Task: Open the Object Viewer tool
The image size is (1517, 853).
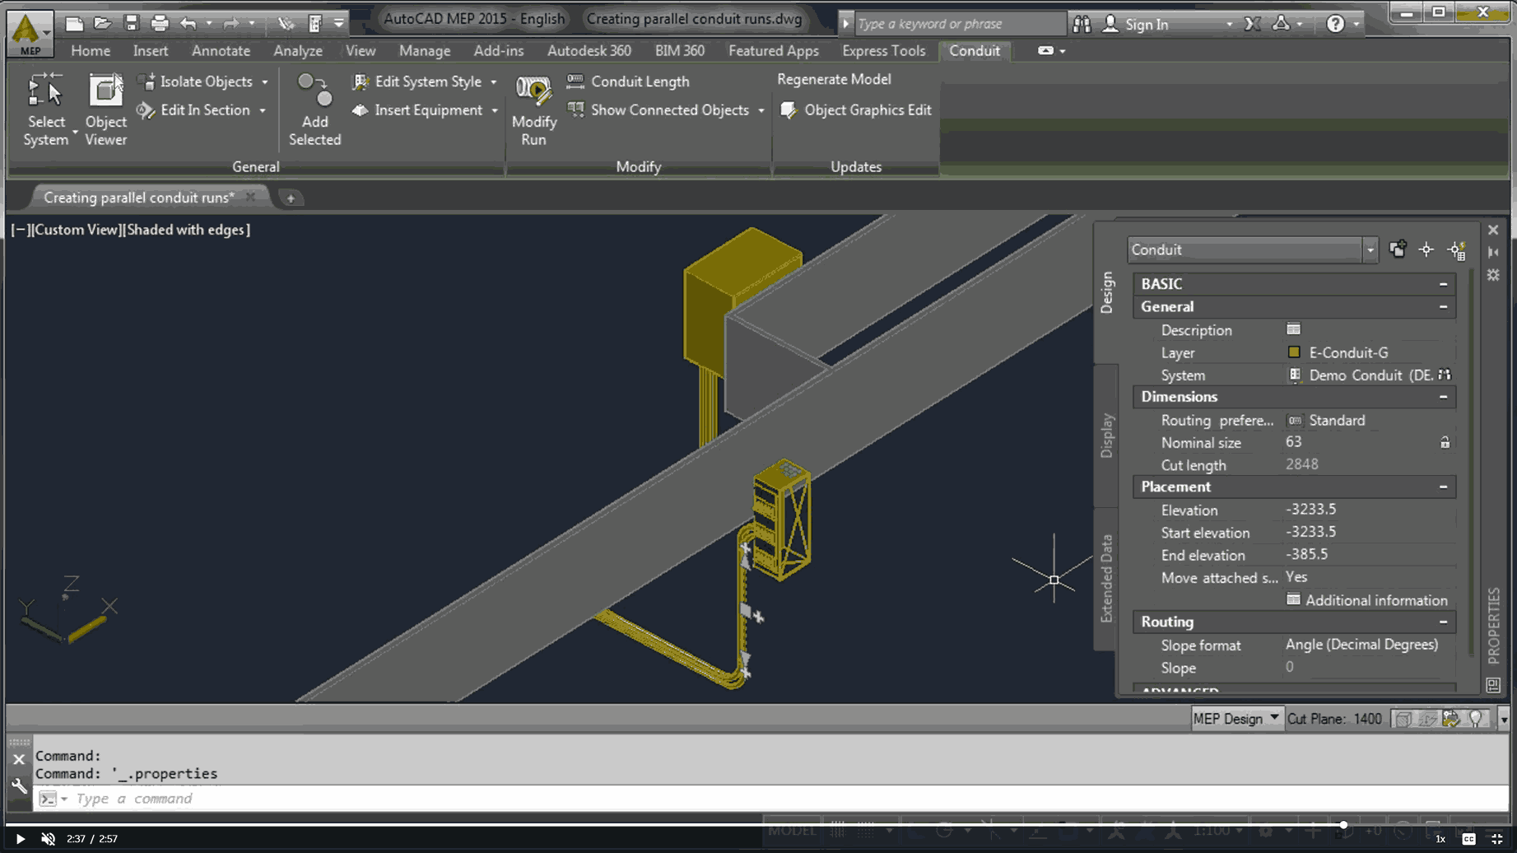Action: [105, 110]
